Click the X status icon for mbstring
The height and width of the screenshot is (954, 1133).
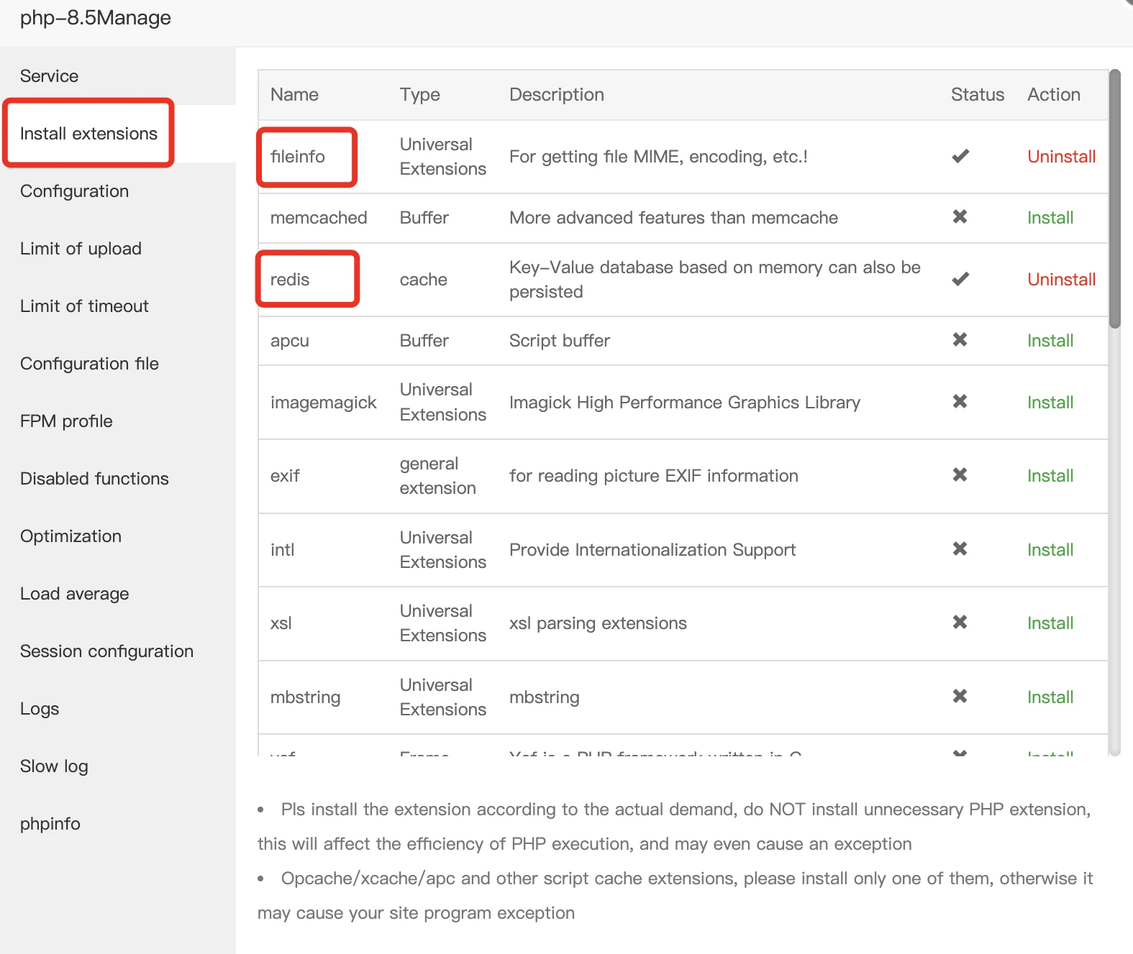pos(960,697)
